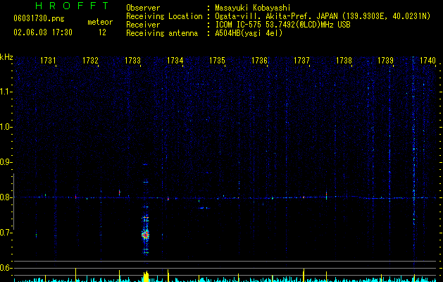443x282 pixels.
Task: Click time axis marker 1733
Action: pyautogui.click(x=132, y=61)
